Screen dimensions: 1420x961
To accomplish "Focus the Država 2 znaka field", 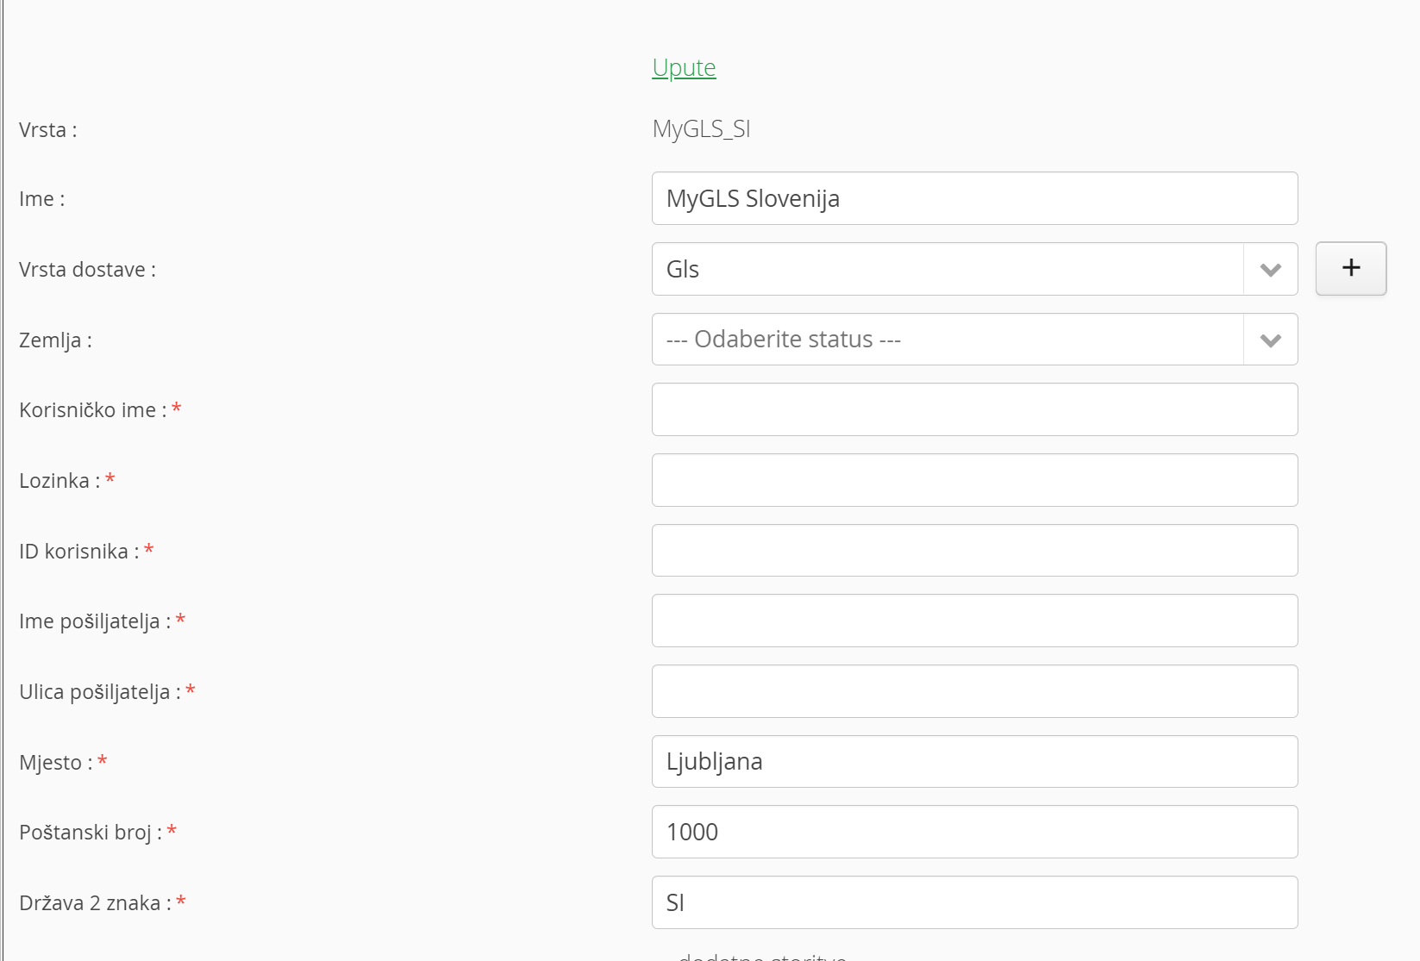I will tap(975, 902).
